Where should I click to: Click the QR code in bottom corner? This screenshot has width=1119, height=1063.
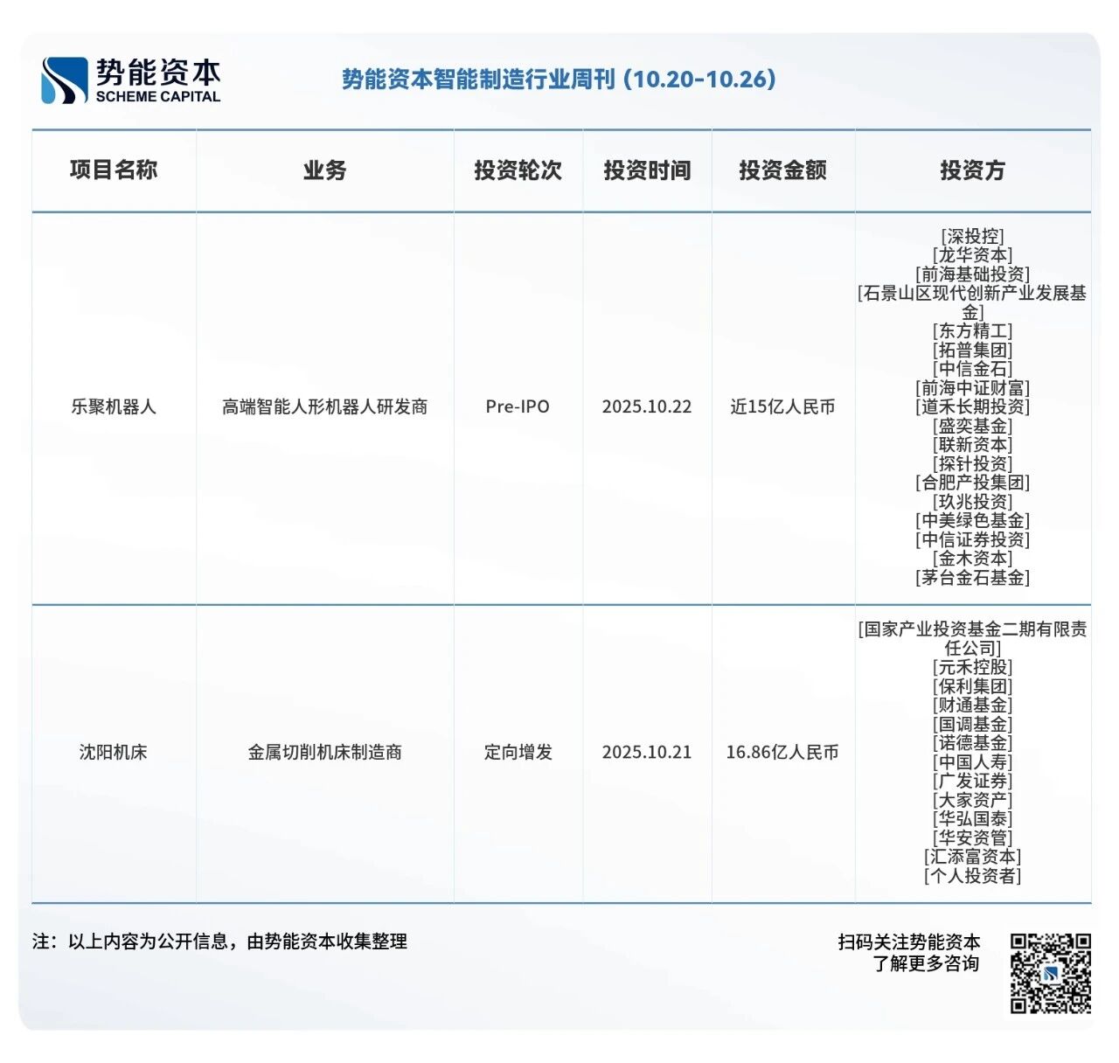1050,972
